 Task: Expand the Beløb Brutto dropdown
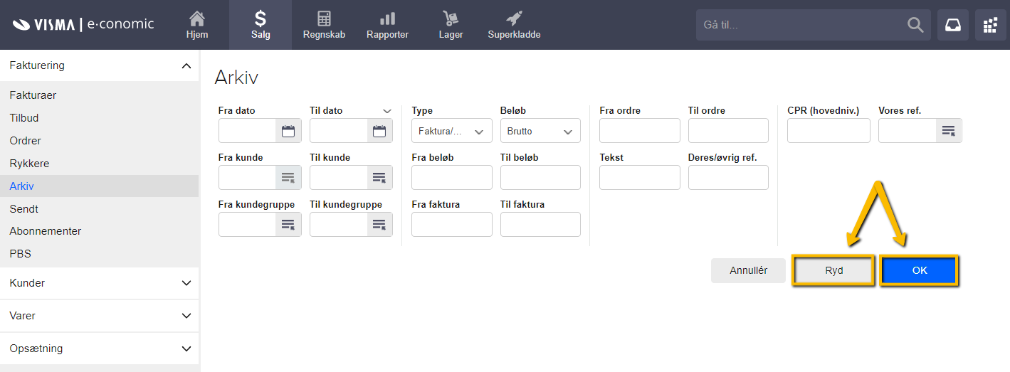click(540, 131)
